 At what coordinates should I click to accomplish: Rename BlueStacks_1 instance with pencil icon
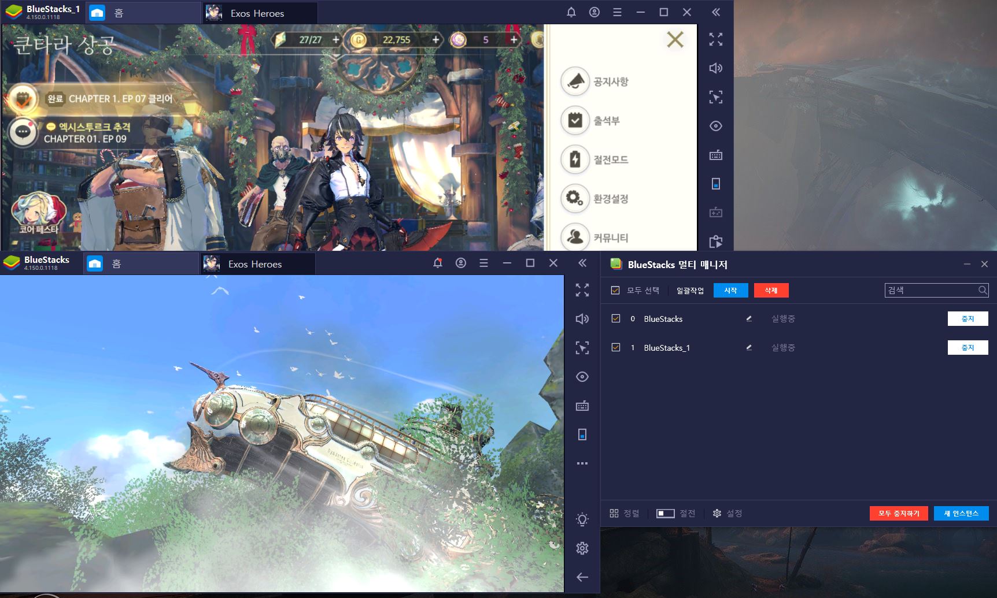[x=749, y=347]
